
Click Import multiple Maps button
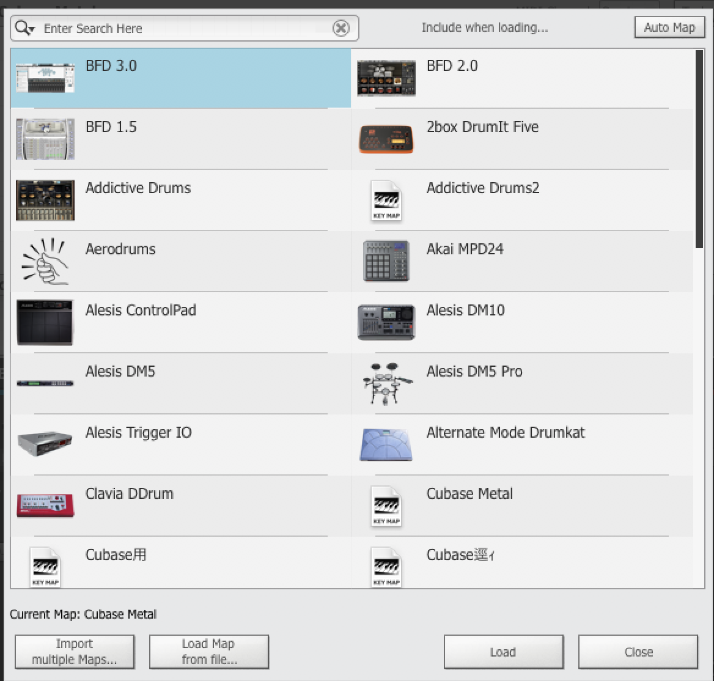tap(75, 652)
